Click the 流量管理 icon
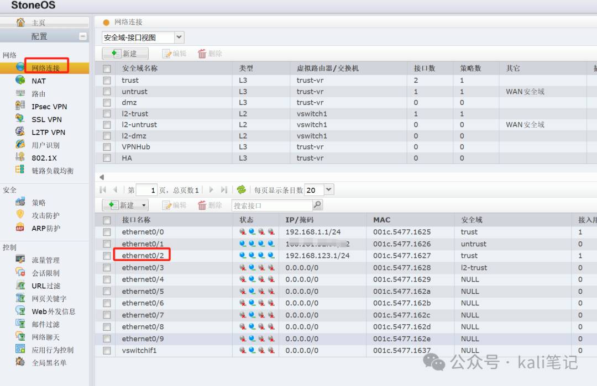This screenshot has height=386, width=597. [x=20, y=260]
